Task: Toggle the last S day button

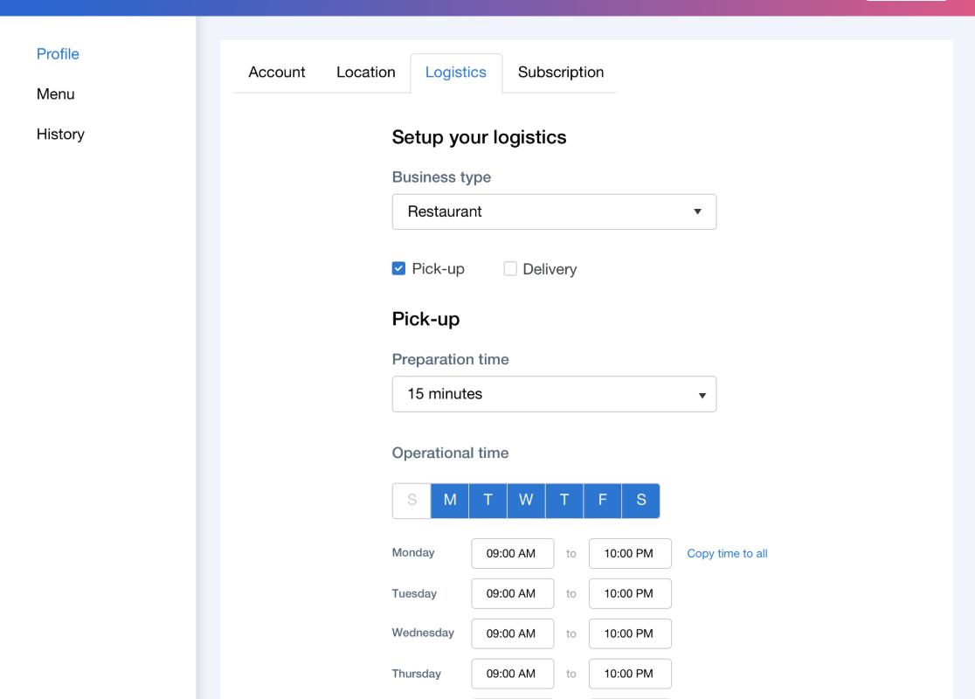Action: pyautogui.click(x=641, y=501)
